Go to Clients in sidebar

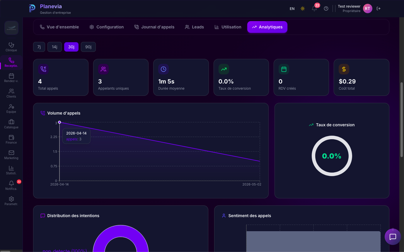tap(11, 93)
